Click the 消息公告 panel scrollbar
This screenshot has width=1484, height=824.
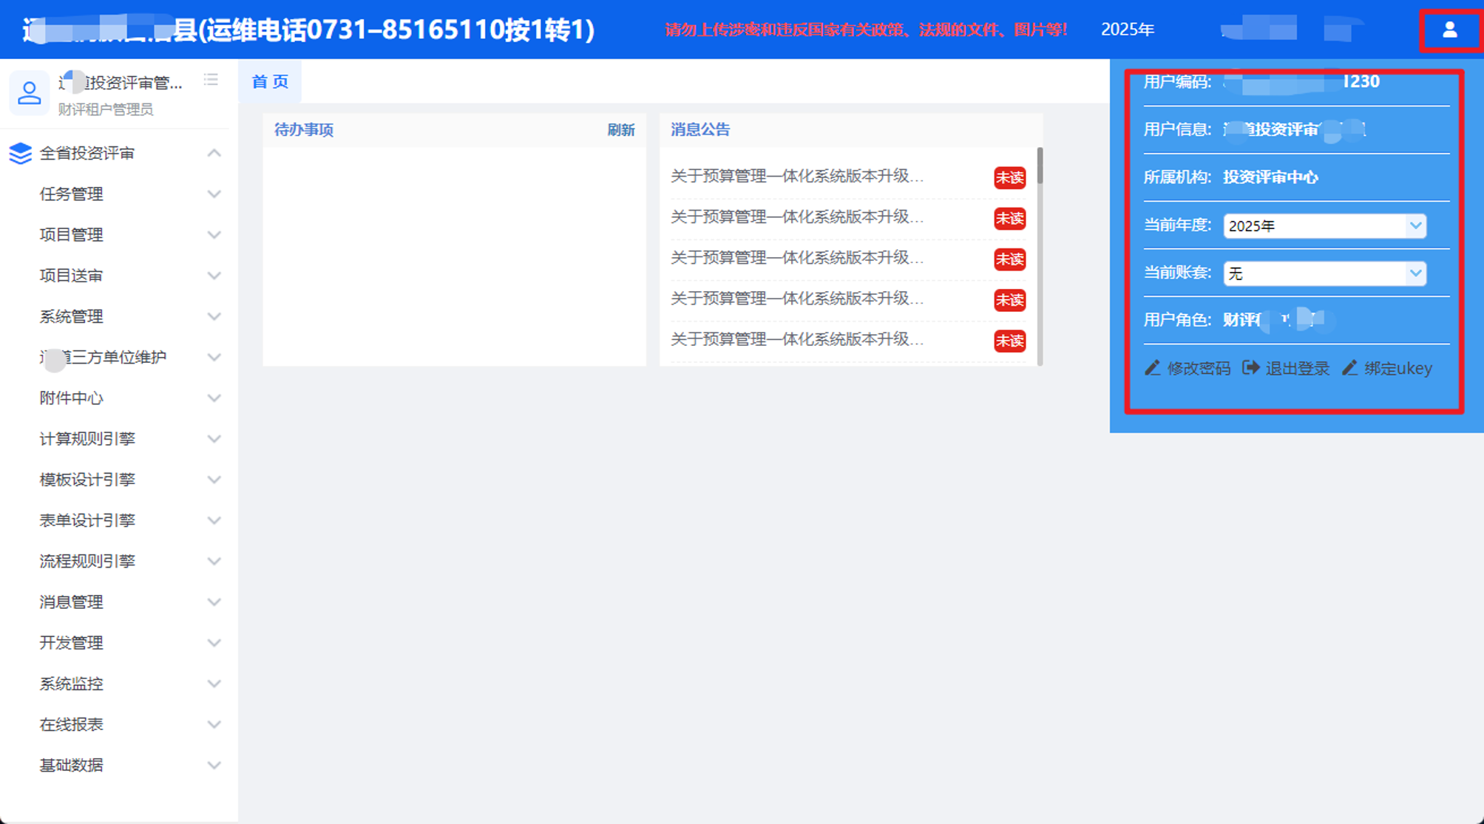pyautogui.click(x=1040, y=166)
